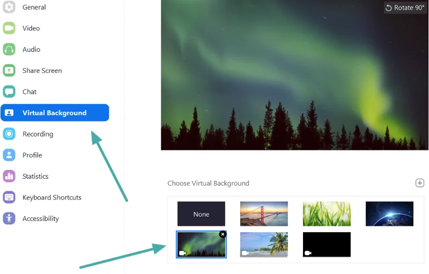Pick the beach palm tree video background
Image resolution: width=429 pixels, height=274 pixels.
(x=264, y=245)
